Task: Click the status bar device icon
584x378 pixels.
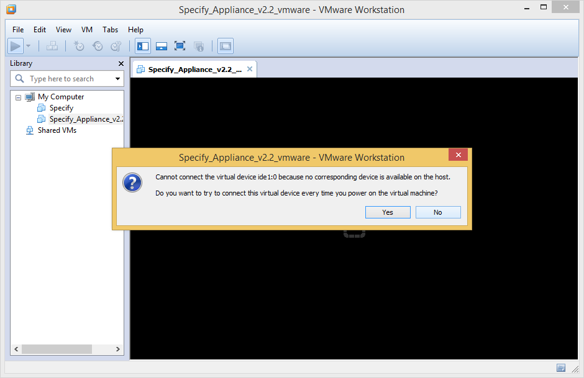Action: point(561,368)
